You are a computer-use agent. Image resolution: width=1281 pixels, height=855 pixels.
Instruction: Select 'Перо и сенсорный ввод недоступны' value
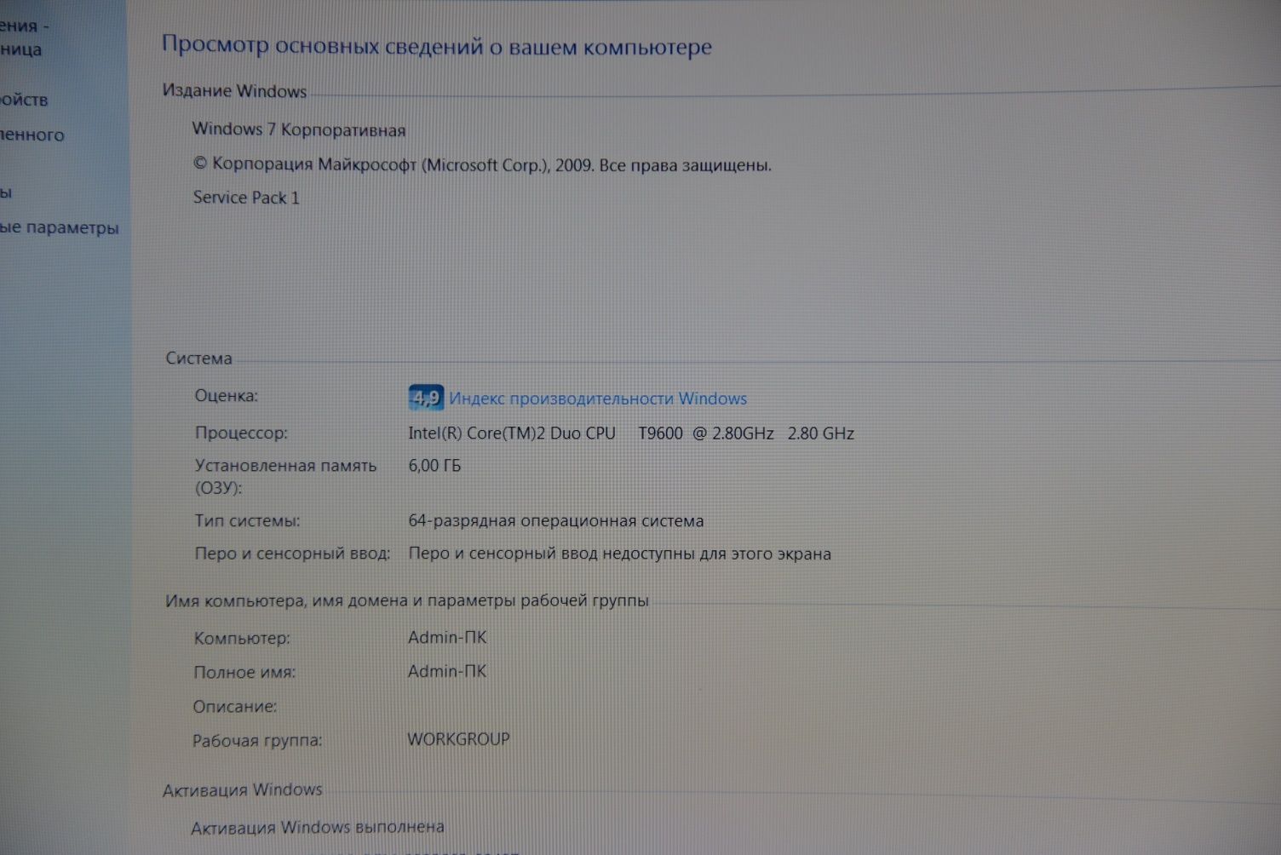[x=619, y=554]
